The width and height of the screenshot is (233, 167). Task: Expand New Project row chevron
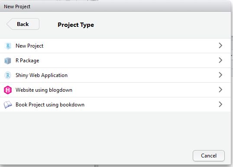pos(220,45)
